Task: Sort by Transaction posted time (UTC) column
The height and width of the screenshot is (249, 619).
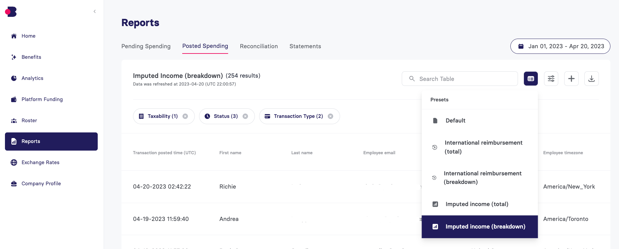Action: (164, 153)
